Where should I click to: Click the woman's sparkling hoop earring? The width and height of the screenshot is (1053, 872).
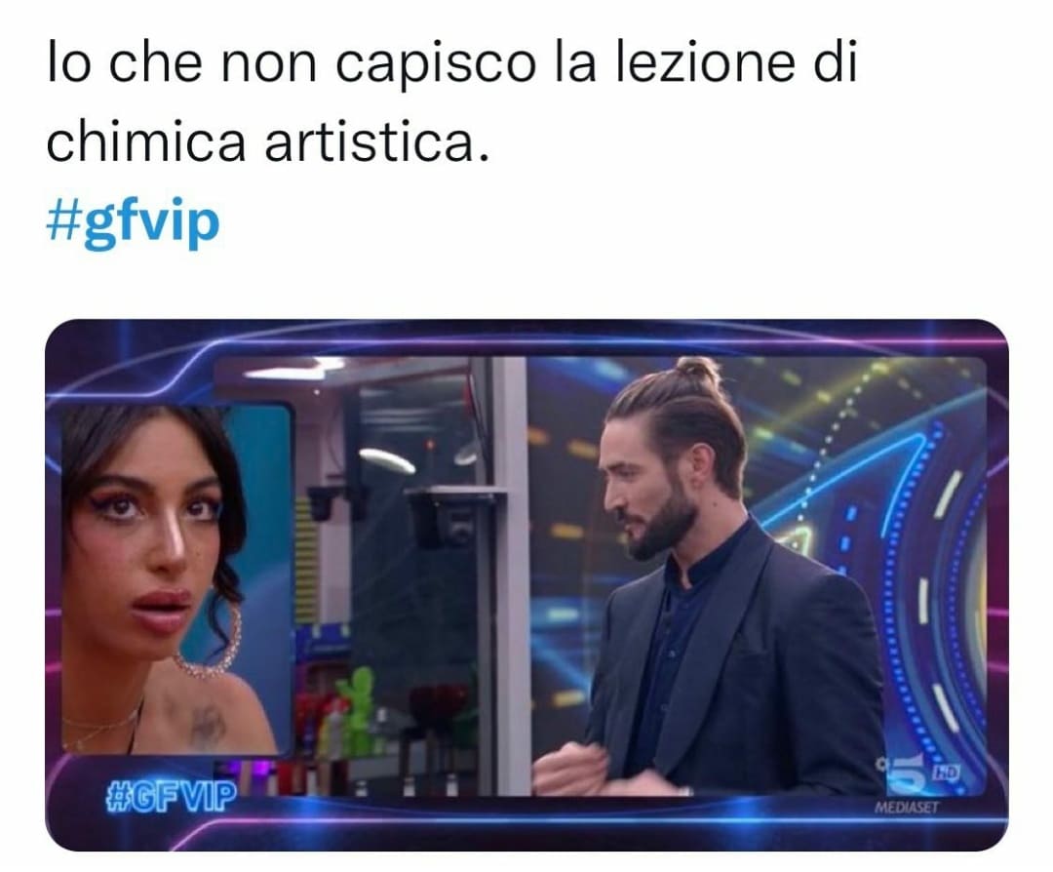212,638
